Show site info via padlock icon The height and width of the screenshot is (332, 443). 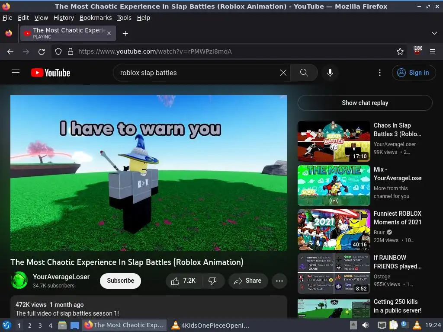(x=71, y=51)
